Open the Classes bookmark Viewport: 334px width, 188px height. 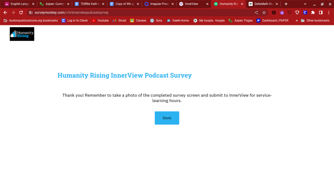[138, 20]
